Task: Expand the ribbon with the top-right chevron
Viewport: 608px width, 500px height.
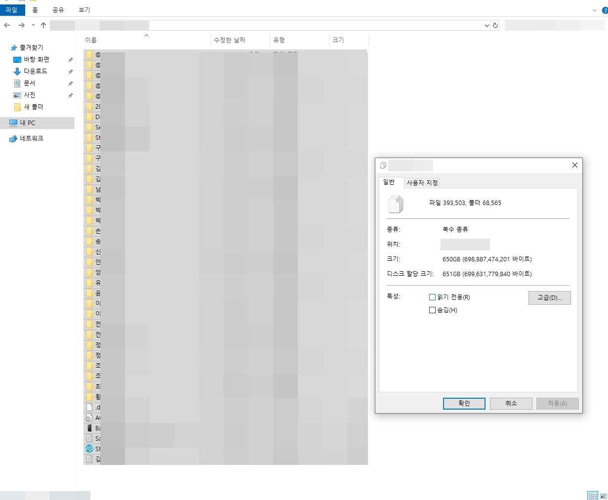Action: click(x=594, y=10)
